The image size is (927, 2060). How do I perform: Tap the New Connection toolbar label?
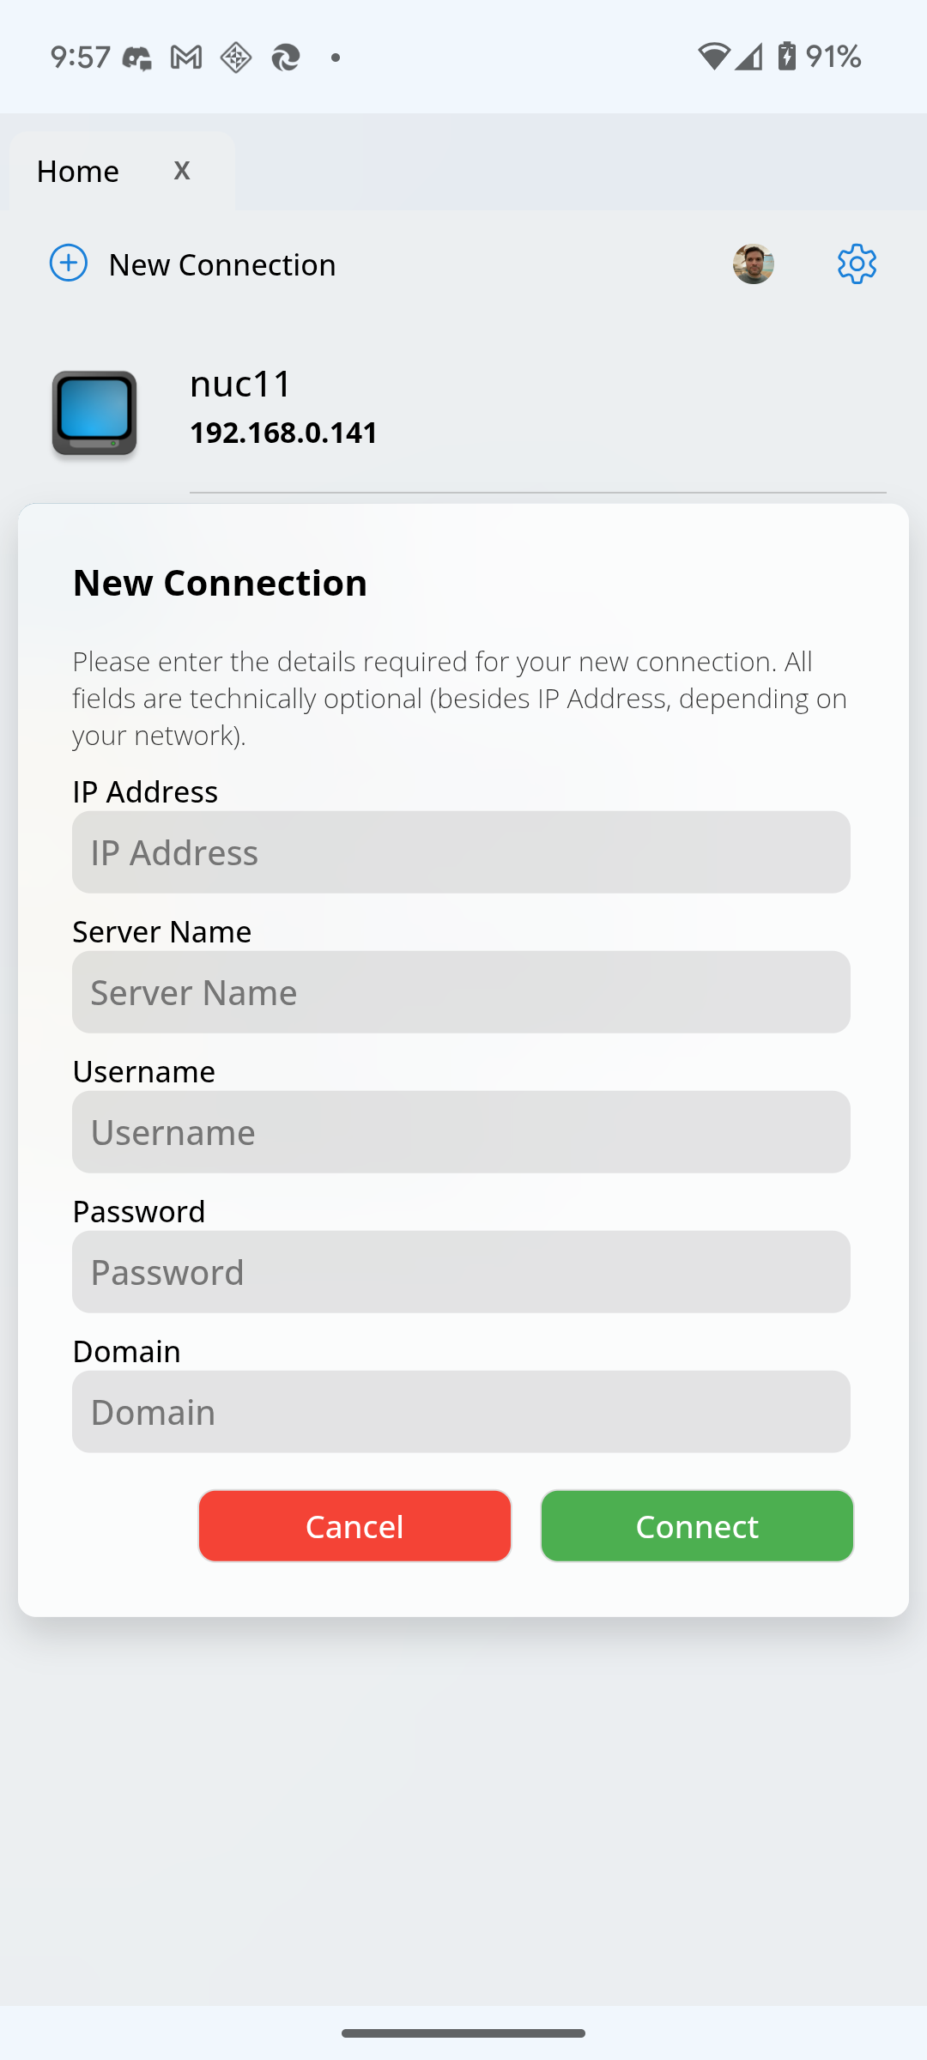[x=222, y=264]
